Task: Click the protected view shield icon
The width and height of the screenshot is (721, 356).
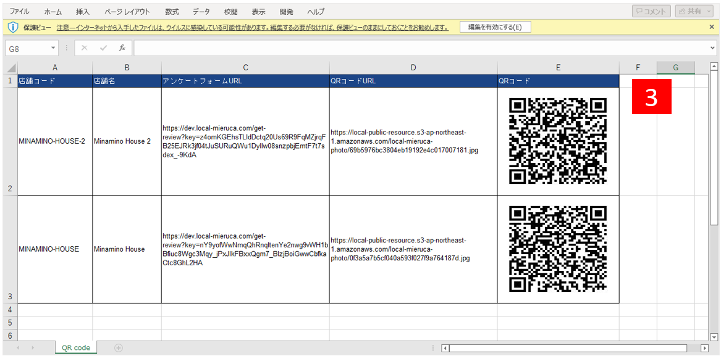Action: 13,27
